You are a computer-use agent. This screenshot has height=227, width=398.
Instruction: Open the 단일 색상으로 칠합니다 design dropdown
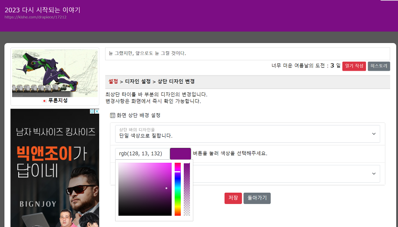tap(247, 134)
